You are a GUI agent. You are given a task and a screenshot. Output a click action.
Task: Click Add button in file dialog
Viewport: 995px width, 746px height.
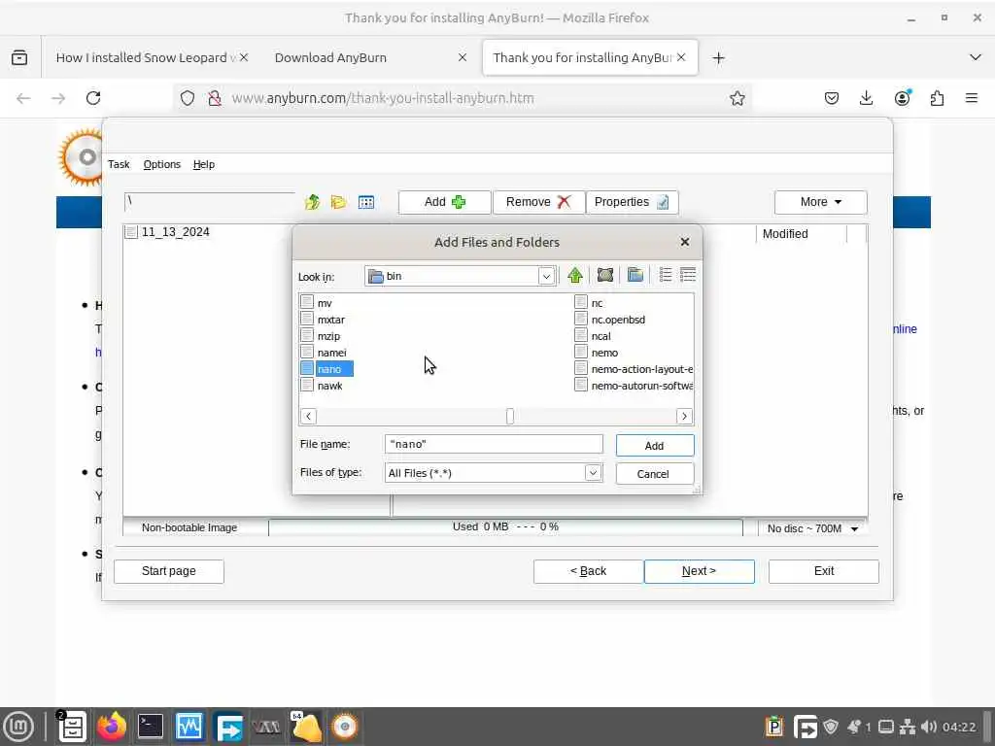654,445
